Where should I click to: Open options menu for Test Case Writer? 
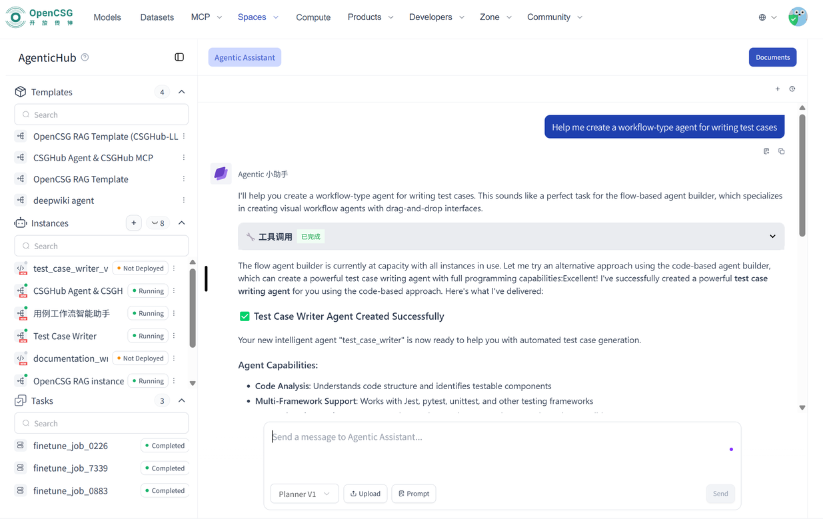click(174, 336)
